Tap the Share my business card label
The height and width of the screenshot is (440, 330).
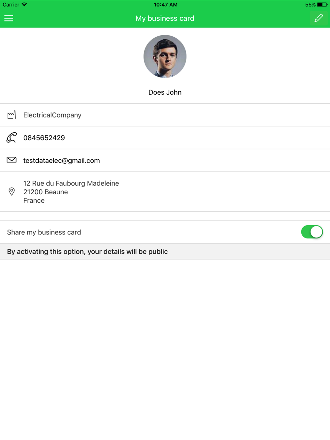pos(44,232)
